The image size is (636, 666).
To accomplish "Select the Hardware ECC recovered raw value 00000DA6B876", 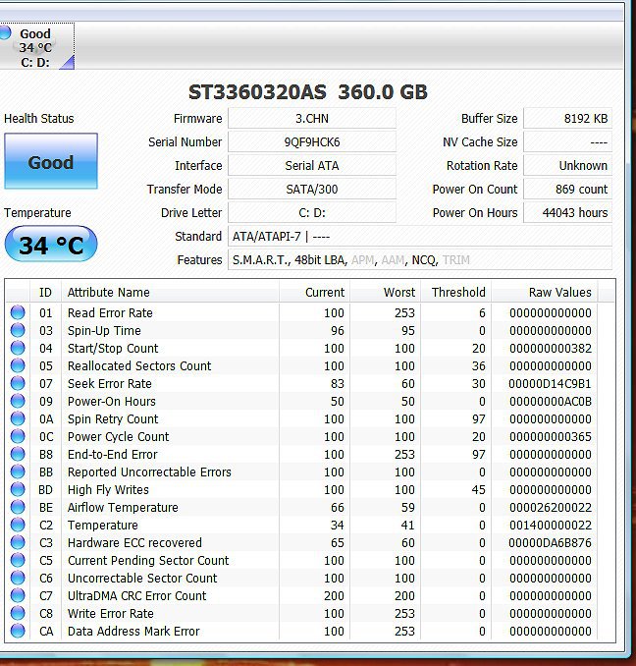I will (550, 543).
